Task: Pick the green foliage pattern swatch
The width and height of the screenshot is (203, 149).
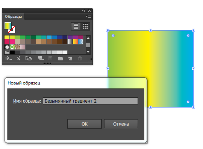Action: [x=12, y=47]
